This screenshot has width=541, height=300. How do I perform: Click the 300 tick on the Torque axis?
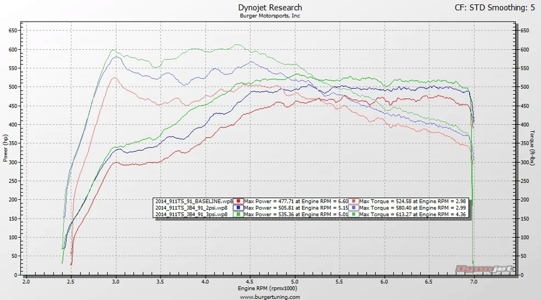[x=524, y=162]
